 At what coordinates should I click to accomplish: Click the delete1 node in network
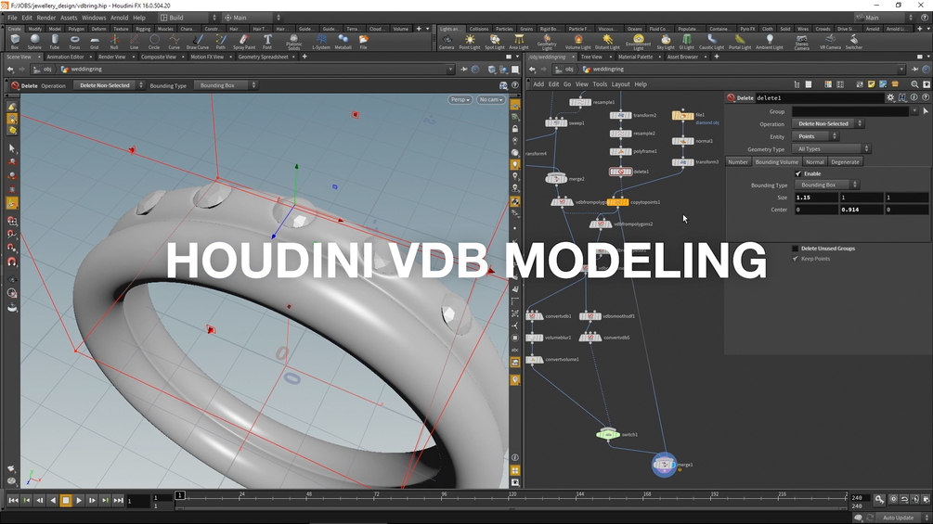pyautogui.click(x=621, y=171)
